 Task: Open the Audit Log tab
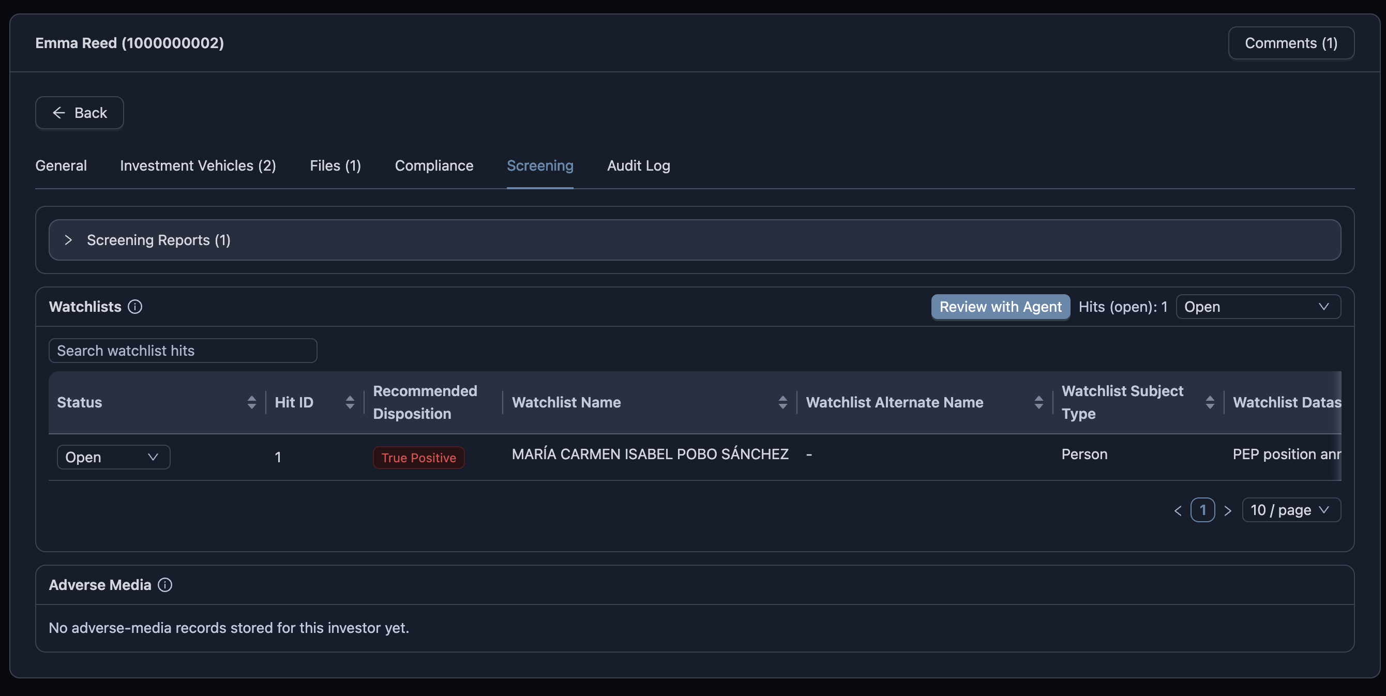click(638, 165)
